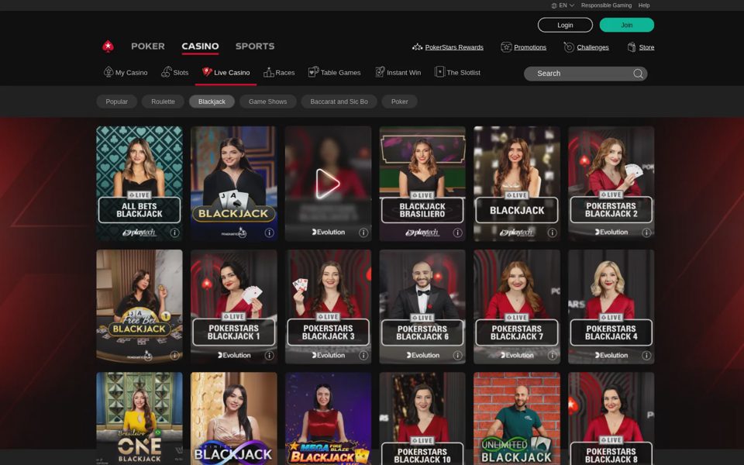Open the Live Casino section
The image size is (744, 465).
click(226, 73)
